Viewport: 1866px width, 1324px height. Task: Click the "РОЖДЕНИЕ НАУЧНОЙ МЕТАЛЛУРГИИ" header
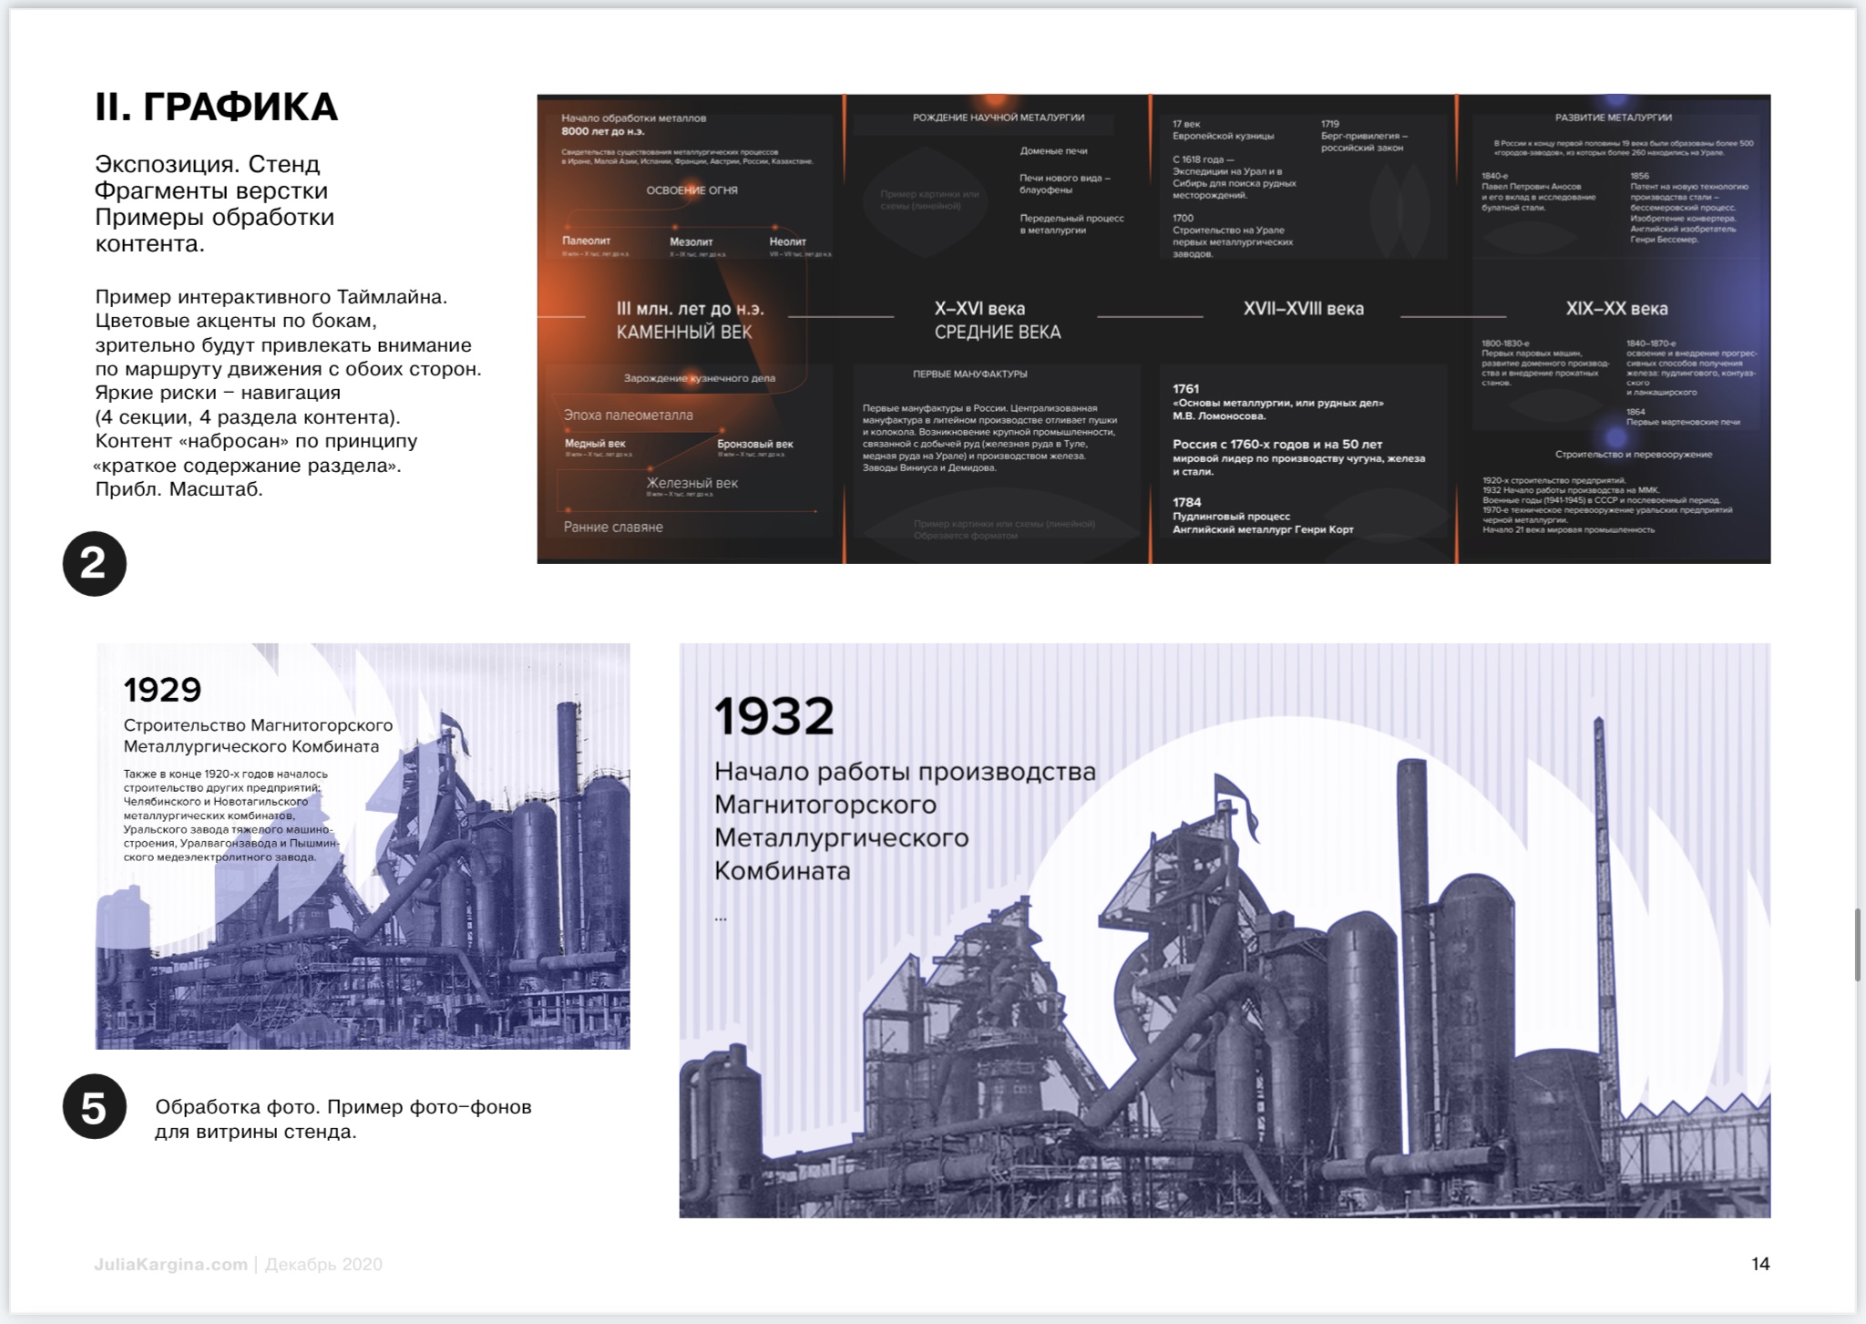999,118
